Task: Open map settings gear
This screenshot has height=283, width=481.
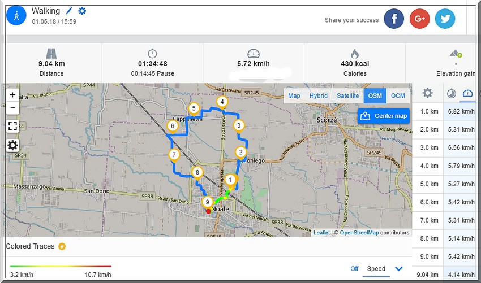Action: pyautogui.click(x=12, y=145)
